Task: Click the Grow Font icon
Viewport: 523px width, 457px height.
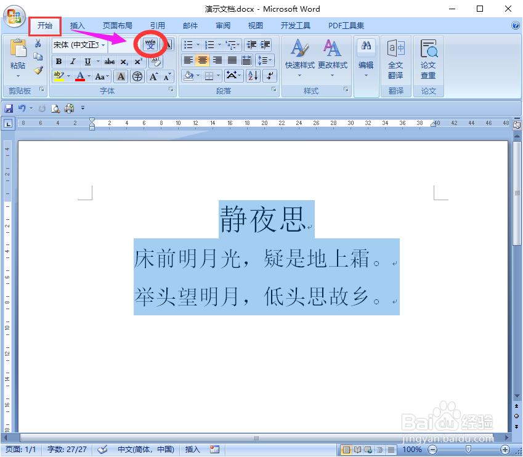Action: 154,76
